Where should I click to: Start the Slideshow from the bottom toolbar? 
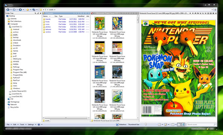click(x=121, y=125)
